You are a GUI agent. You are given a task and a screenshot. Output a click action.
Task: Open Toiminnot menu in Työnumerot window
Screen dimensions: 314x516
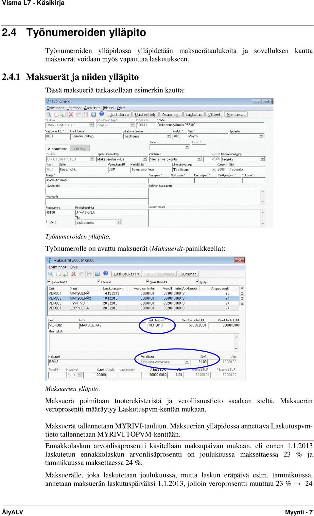55,108
